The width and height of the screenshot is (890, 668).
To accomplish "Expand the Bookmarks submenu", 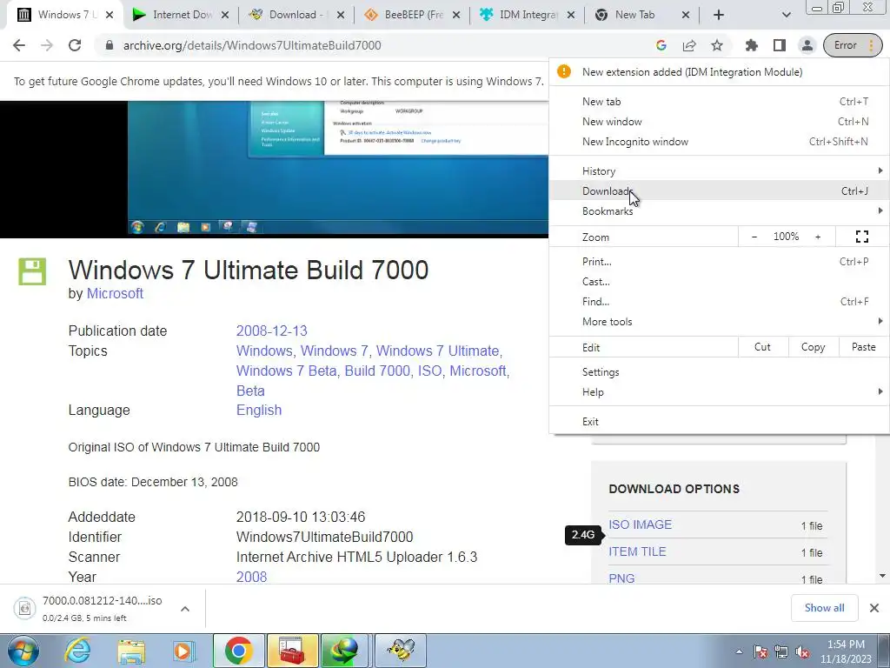I will pyautogui.click(x=719, y=210).
